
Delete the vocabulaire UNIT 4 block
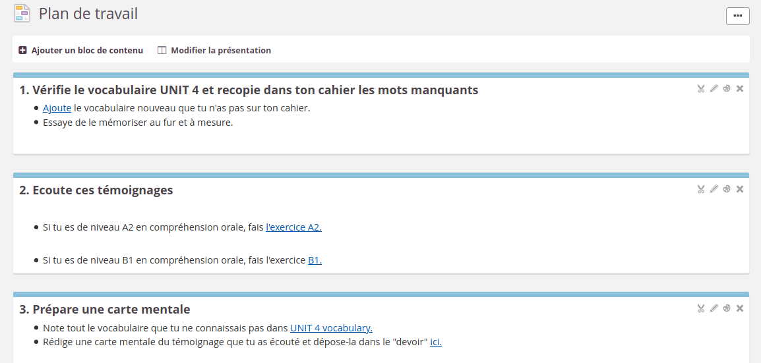740,89
